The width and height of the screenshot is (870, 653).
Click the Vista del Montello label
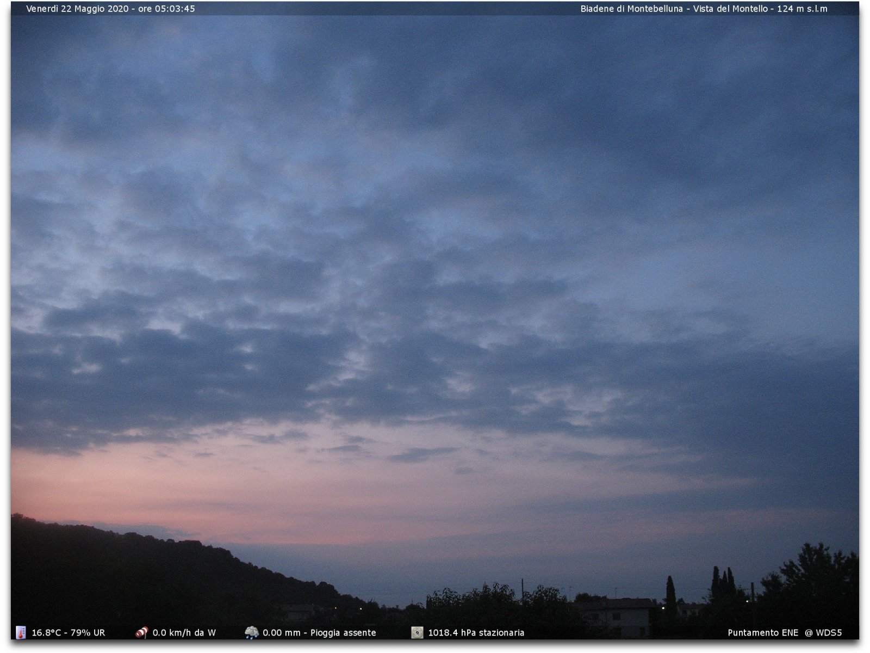coord(730,9)
